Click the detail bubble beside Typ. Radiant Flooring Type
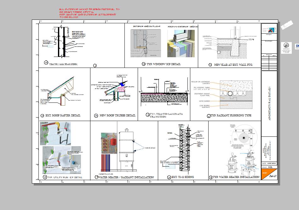 [209, 116]
